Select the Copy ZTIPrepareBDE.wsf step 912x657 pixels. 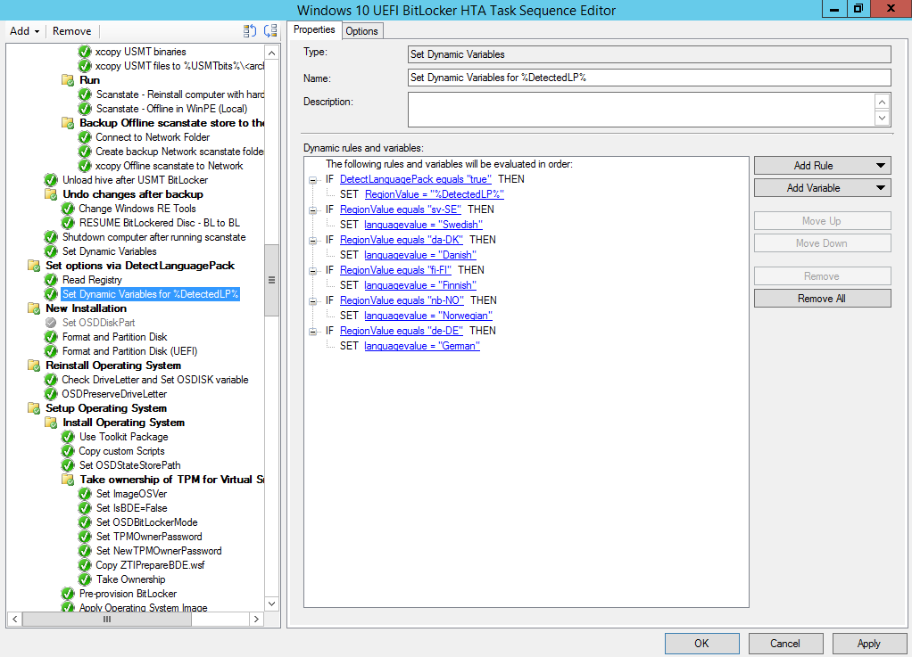click(151, 565)
